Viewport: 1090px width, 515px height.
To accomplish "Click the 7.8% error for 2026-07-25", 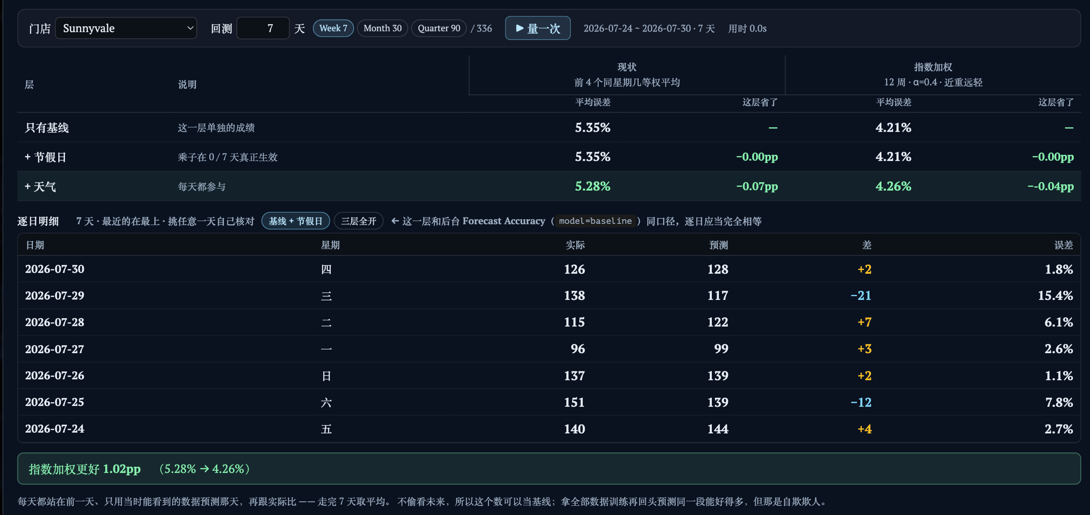I will point(1059,402).
